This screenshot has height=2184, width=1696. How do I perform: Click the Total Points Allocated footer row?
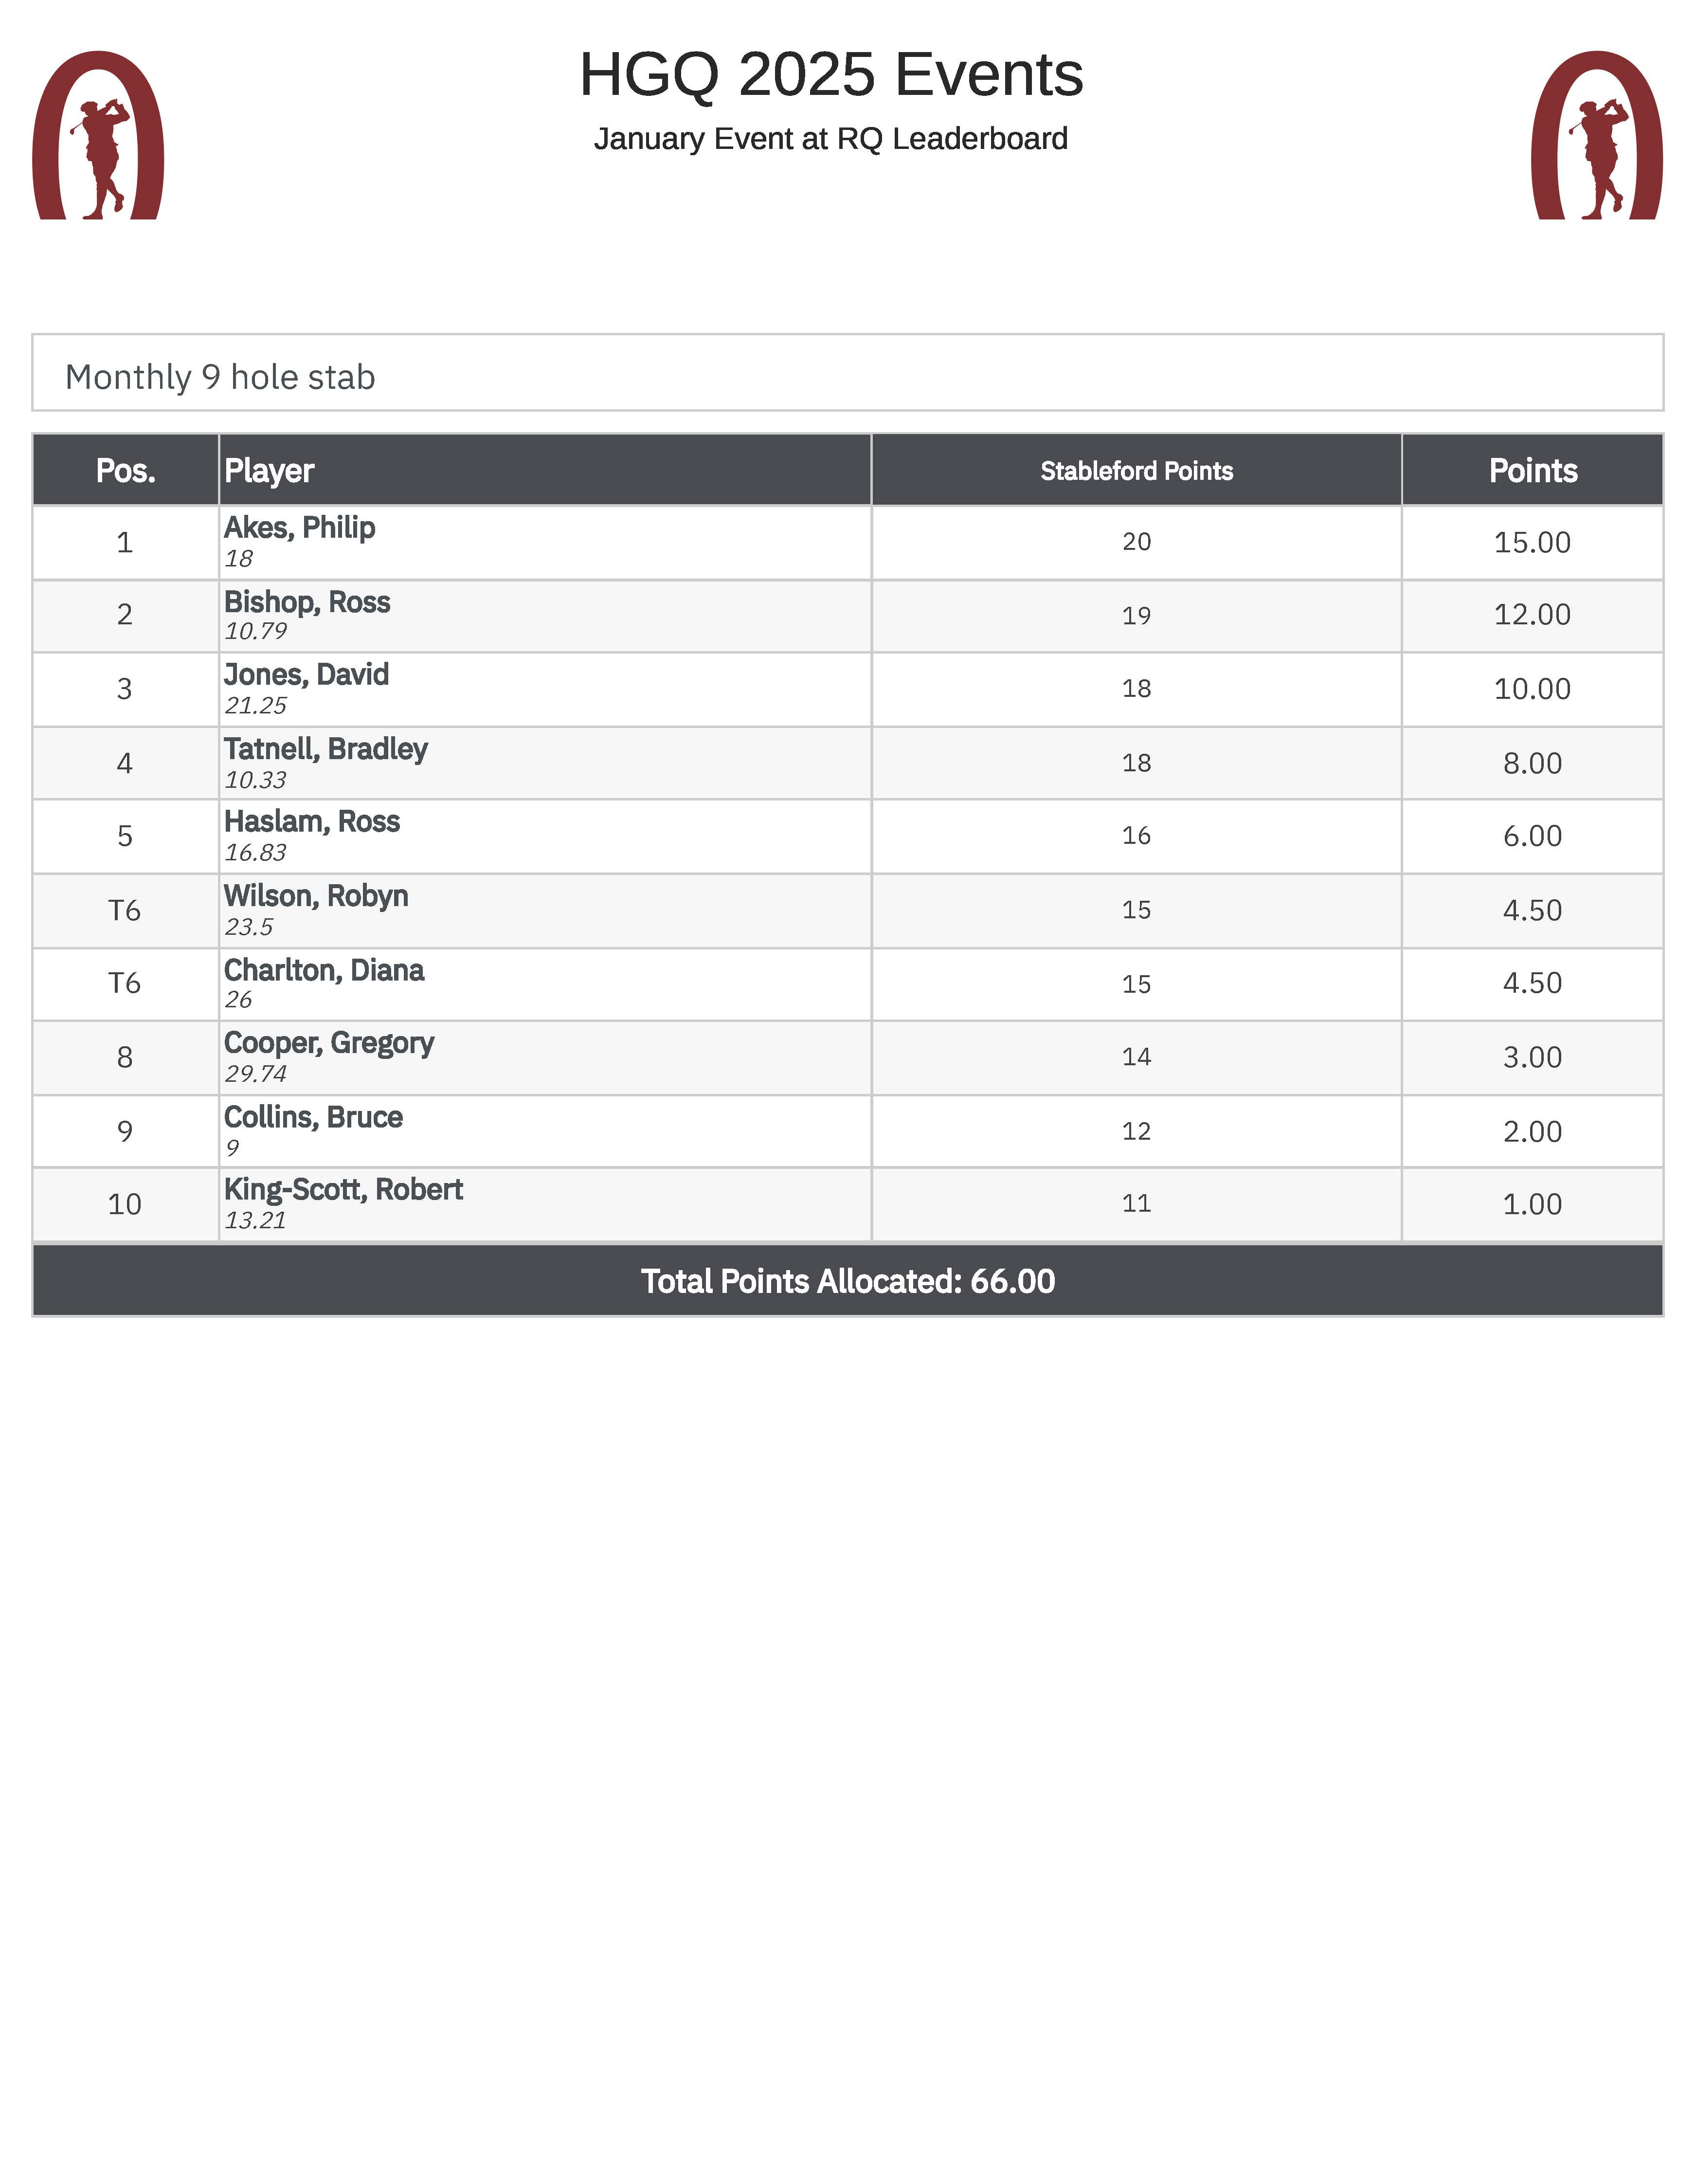(847, 1281)
